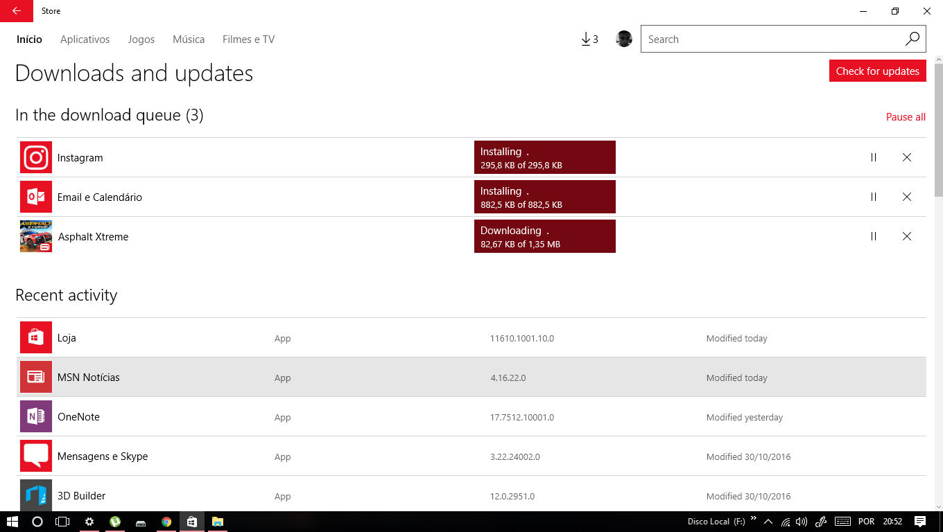Click the Email e Calendário installing progress bar
The height and width of the screenshot is (532, 943).
(545, 197)
